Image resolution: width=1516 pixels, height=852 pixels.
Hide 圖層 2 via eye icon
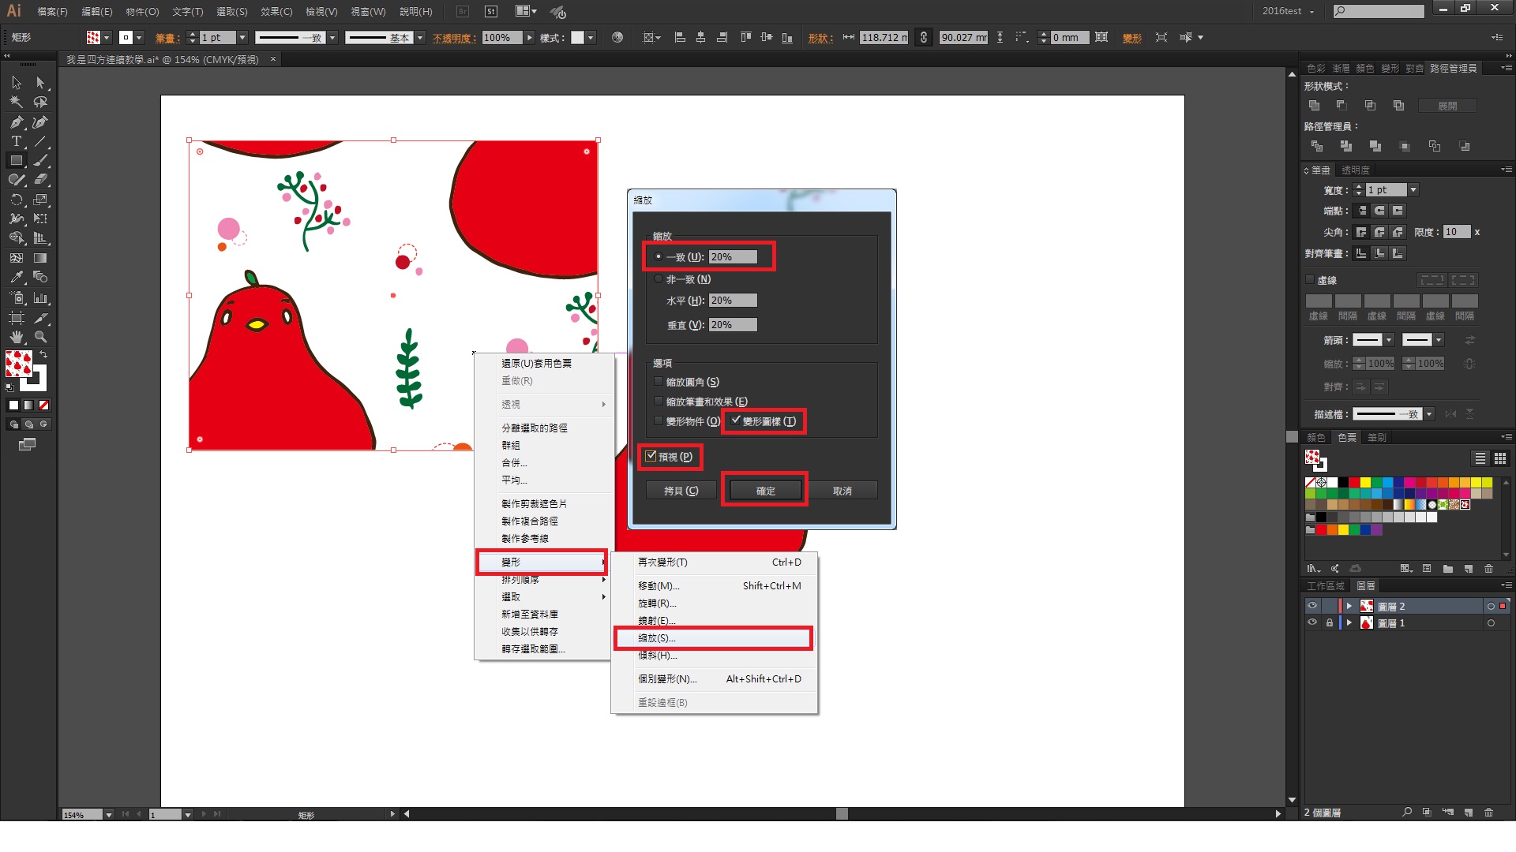(1312, 606)
